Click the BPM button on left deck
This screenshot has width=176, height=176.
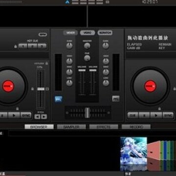click(x=43, y=35)
